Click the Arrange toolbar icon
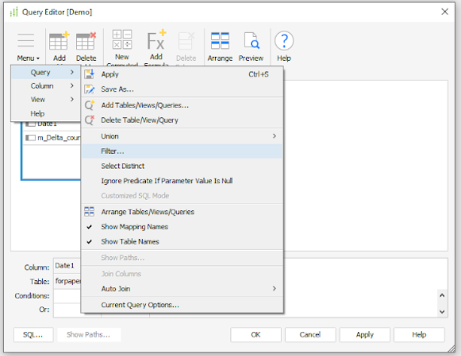 [220, 45]
